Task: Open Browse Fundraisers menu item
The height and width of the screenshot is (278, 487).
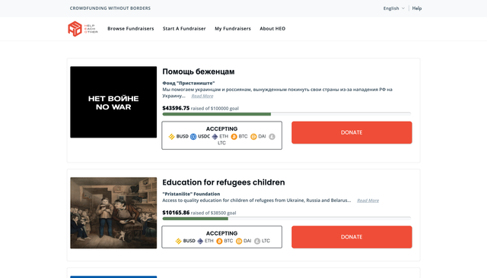Action: pyautogui.click(x=131, y=29)
